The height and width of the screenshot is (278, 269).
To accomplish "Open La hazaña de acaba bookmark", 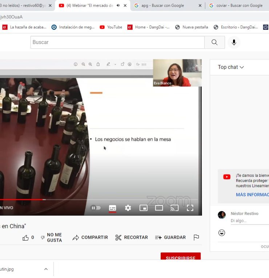I will pos(24,27).
